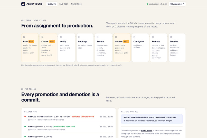This screenshot has width=207, height=138.
Task: Click the WAITING FOR YOU heading
Action: 130,112
